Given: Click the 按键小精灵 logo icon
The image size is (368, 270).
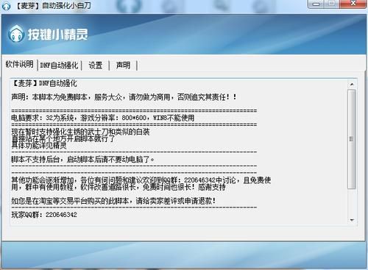Looking at the screenshot, I should point(16,34).
